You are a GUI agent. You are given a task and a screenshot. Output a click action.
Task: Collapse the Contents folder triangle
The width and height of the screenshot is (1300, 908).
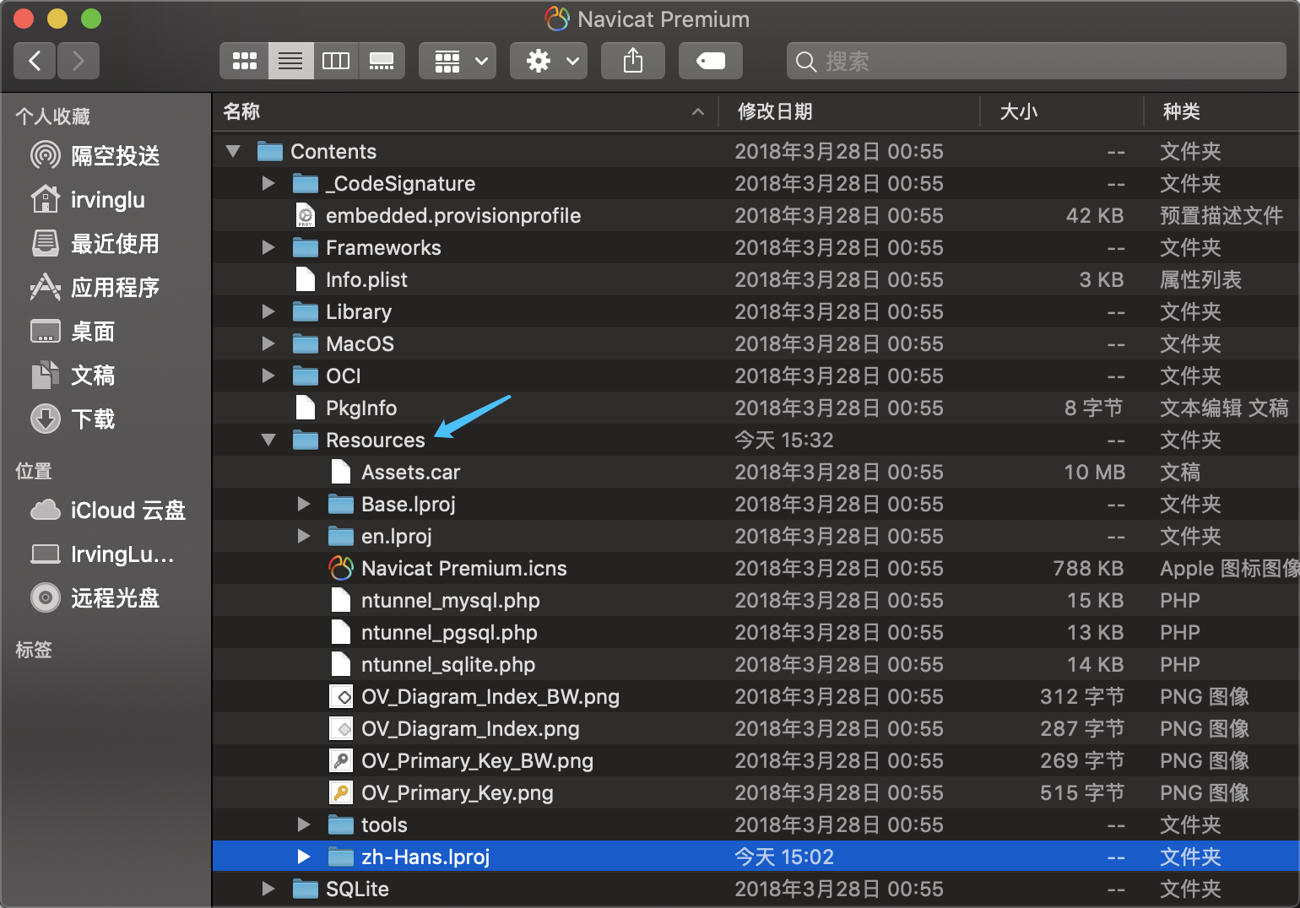click(x=233, y=152)
